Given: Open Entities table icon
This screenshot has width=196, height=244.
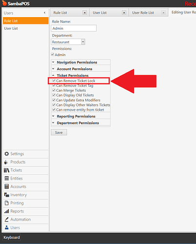Looking at the screenshot, I should [7, 179].
